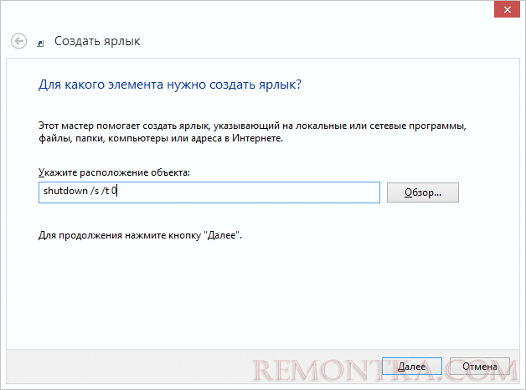The height and width of the screenshot is (390, 526).
Task: Click the "Создать ярлык" window title
Action: click(97, 41)
